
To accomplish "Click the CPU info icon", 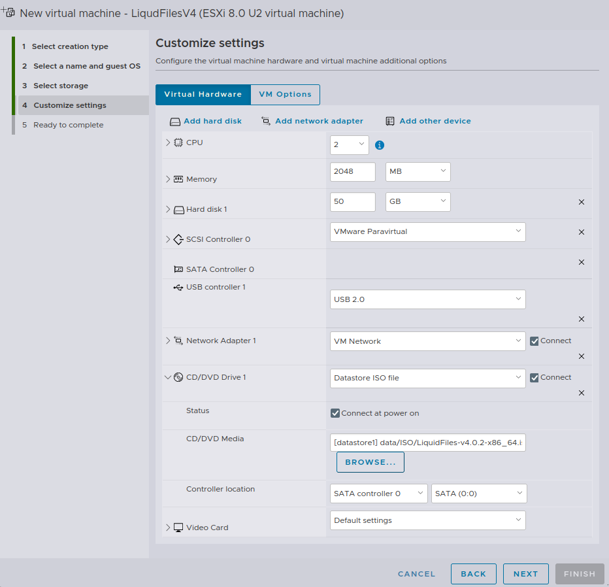I will (x=380, y=145).
